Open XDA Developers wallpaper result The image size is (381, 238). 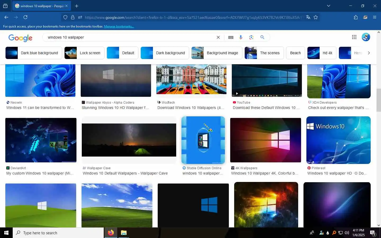(338, 108)
